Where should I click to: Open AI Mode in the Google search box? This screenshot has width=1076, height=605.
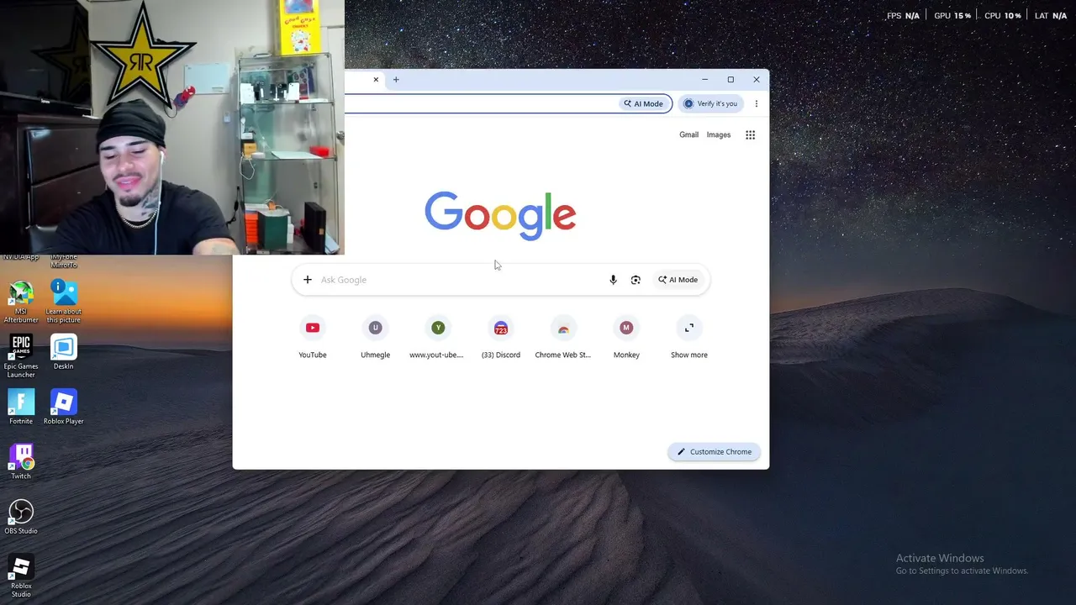click(678, 280)
